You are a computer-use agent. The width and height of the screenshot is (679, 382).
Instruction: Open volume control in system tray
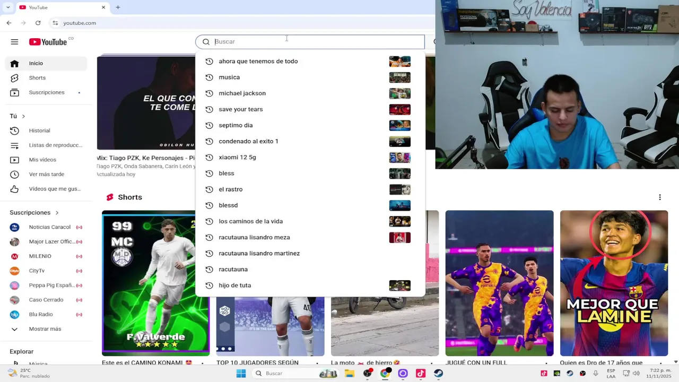pos(636,374)
